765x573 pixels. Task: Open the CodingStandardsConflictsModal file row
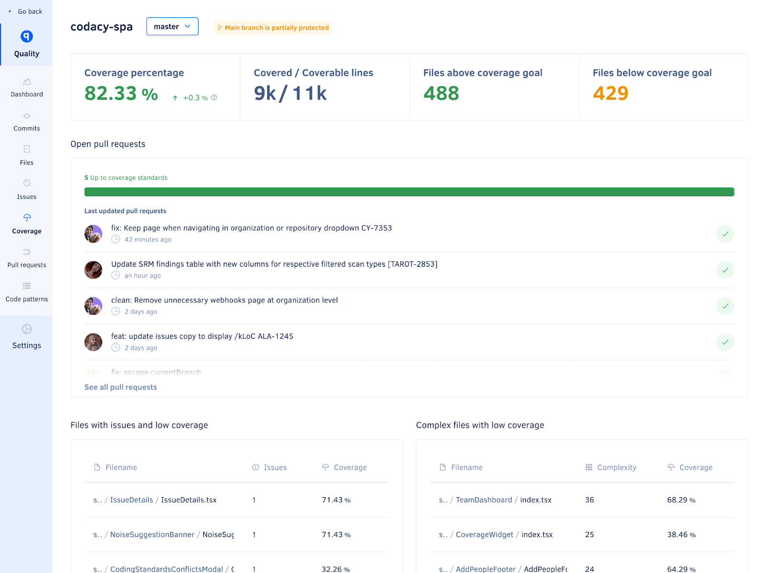click(237, 563)
